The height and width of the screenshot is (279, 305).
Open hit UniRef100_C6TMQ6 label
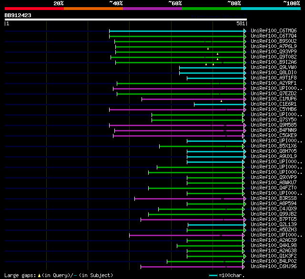(x=274, y=30)
